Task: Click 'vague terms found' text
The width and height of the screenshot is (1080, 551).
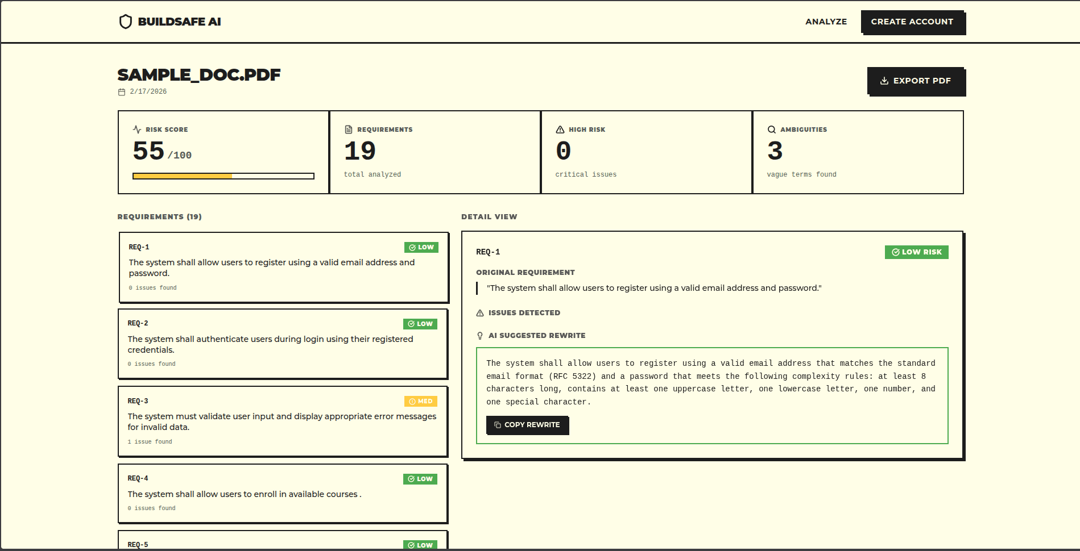Action: point(801,174)
